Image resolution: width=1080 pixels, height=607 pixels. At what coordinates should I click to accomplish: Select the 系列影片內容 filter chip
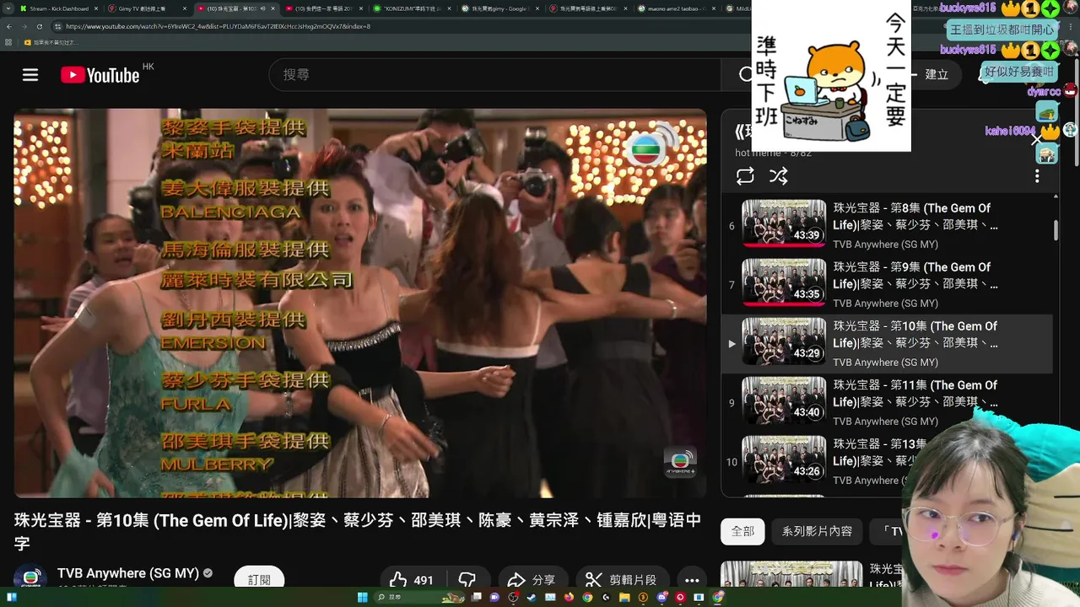pyautogui.click(x=817, y=531)
